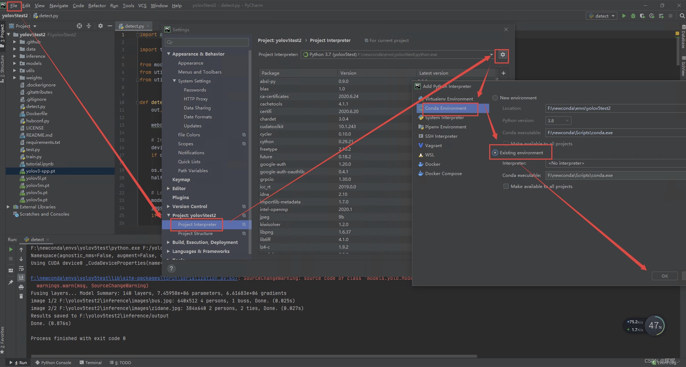Select Docker in Add Python Interpreter list

433,164
